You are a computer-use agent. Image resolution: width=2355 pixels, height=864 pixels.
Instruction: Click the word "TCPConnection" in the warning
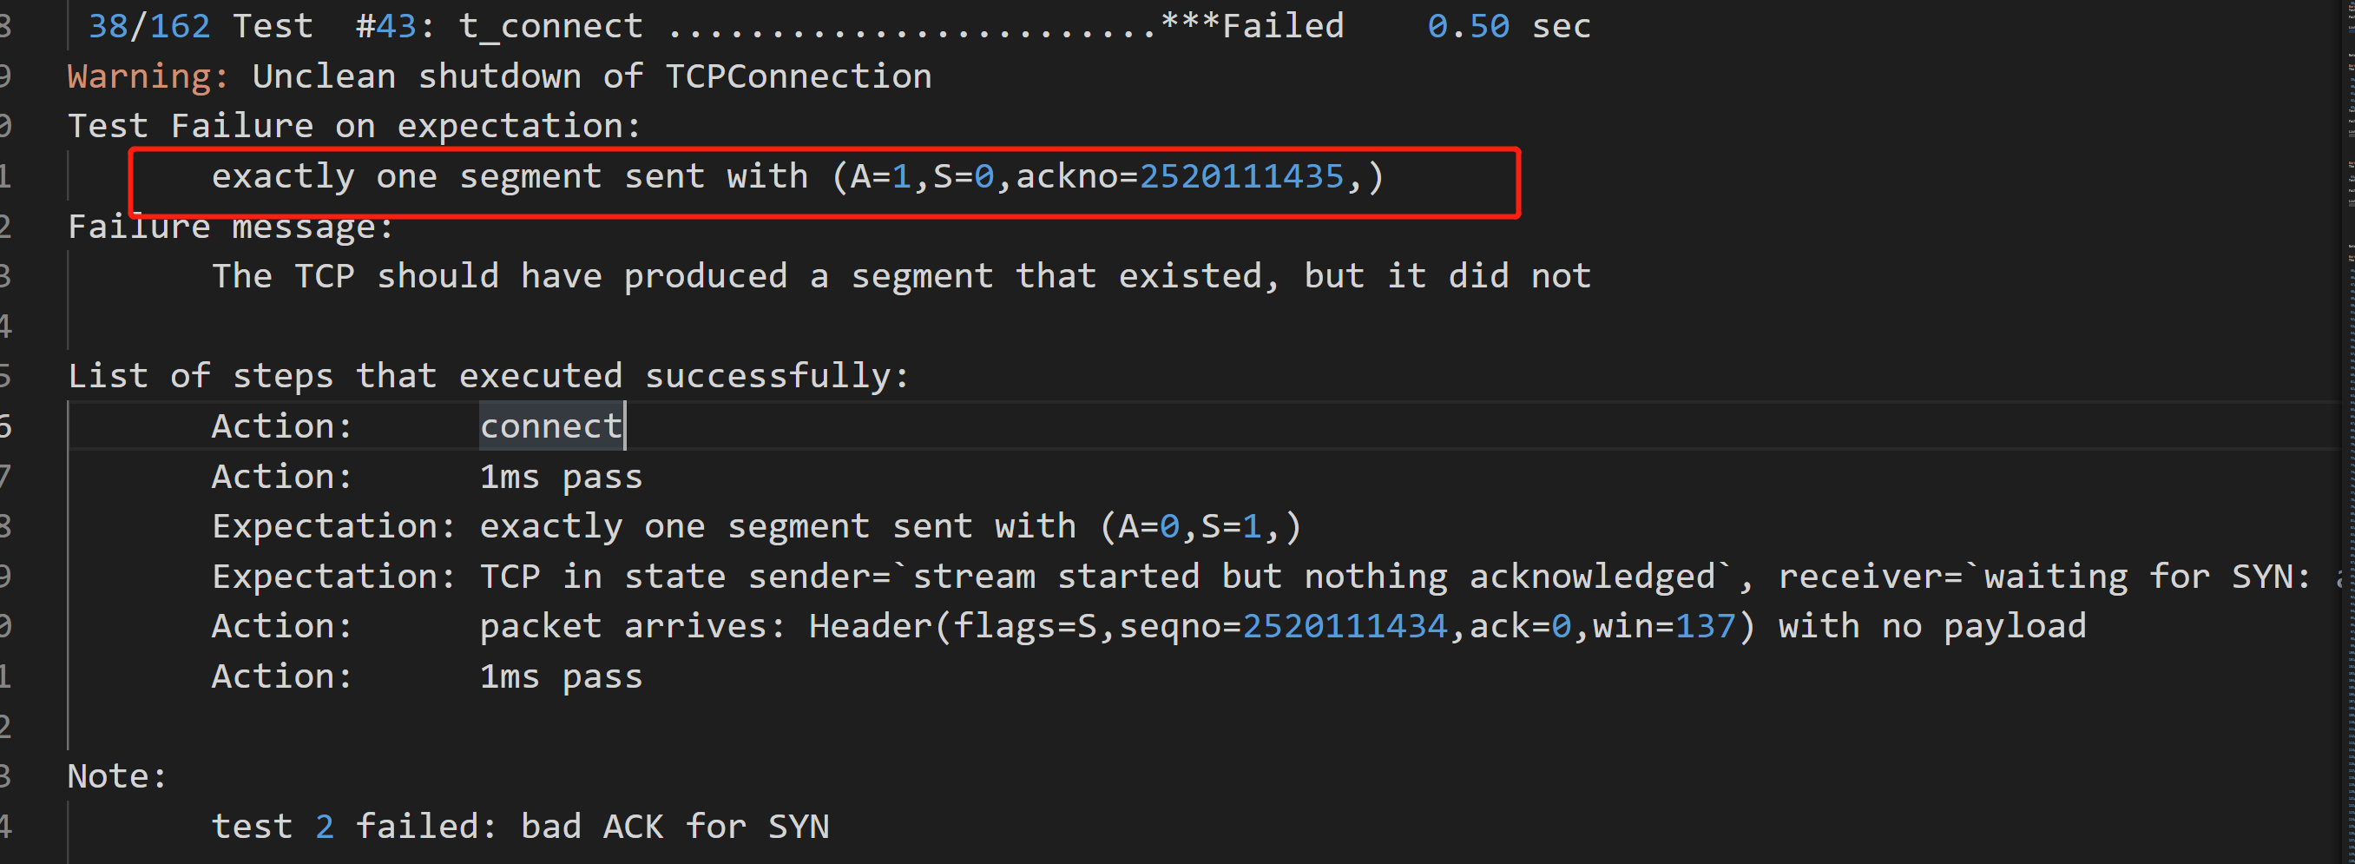click(x=797, y=76)
